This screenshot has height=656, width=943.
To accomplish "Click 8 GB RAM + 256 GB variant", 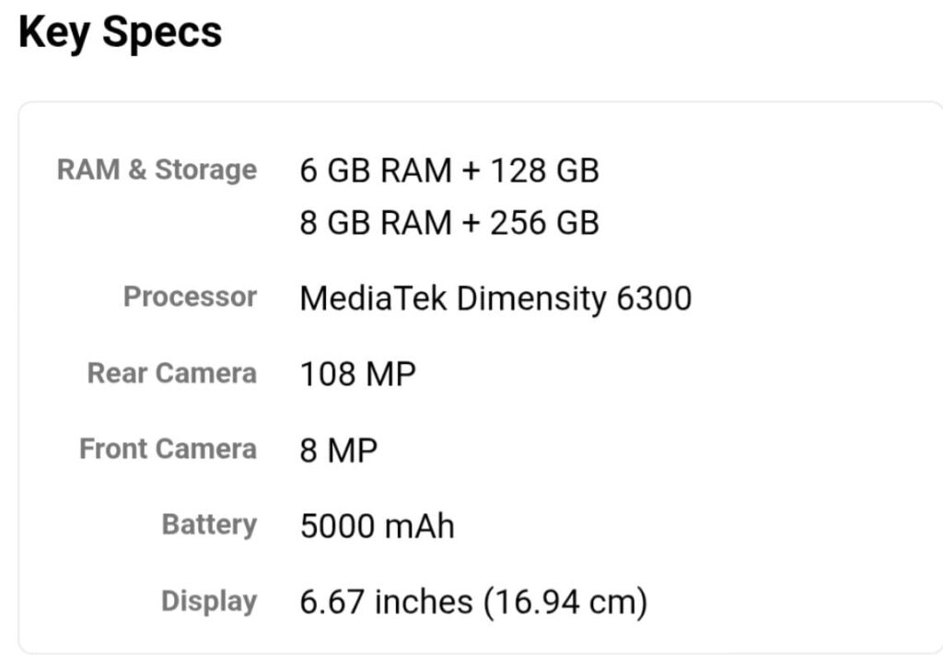I will click(x=449, y=223).
